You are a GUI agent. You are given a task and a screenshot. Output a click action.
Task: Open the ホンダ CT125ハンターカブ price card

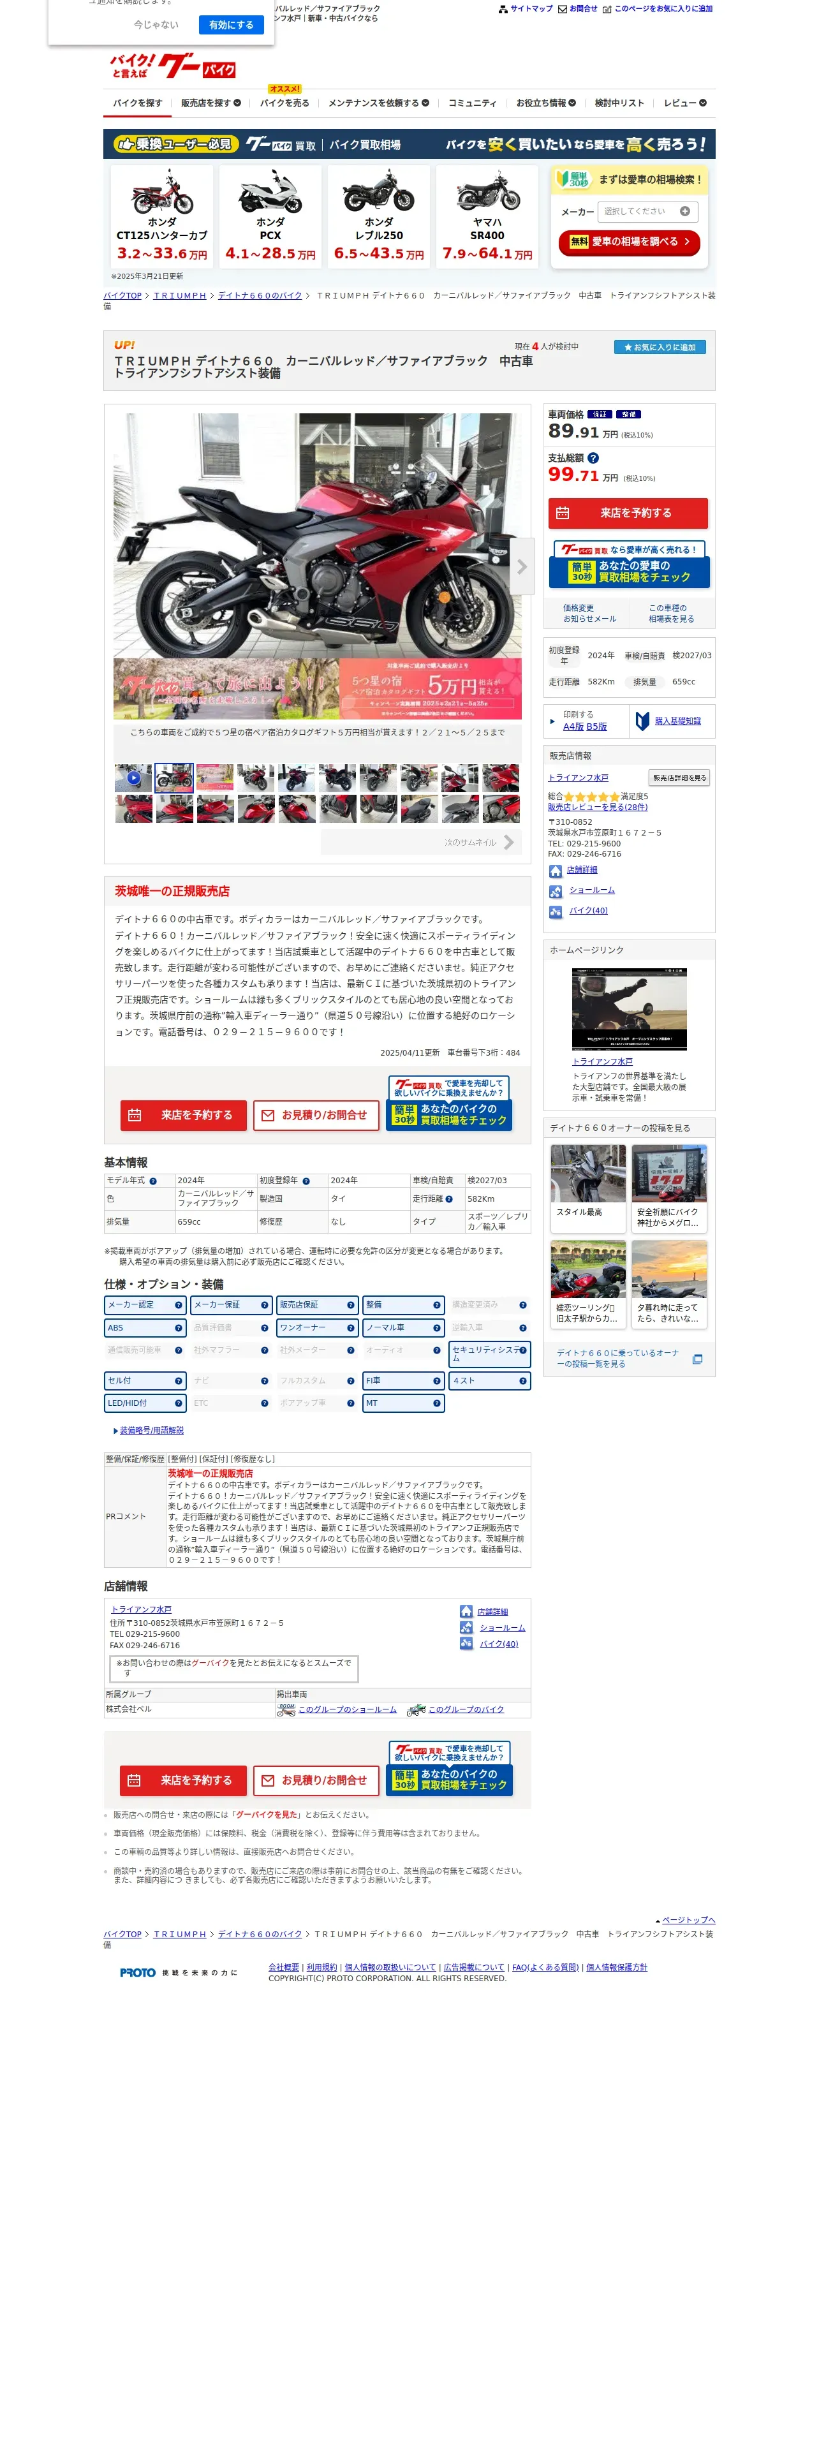pyautogui.click(x=162, y=216)
